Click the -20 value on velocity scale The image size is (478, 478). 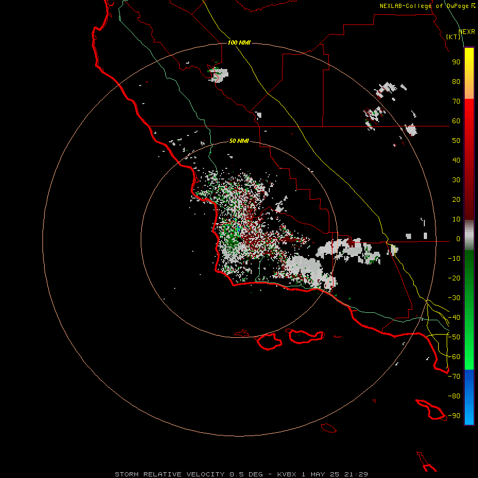[x=454, y=278]
